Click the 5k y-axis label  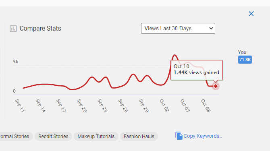click(16, 62)
